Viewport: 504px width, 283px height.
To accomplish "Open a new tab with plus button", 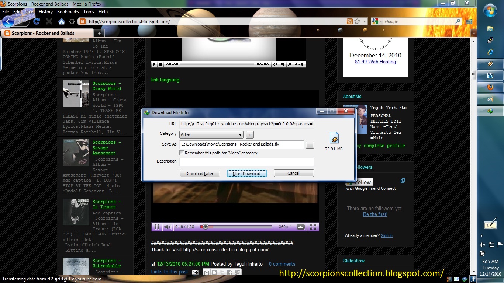I will point(99,33).
